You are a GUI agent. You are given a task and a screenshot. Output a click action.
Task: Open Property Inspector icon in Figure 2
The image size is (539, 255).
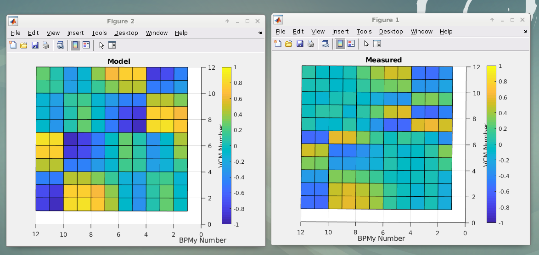coord(112,45)
